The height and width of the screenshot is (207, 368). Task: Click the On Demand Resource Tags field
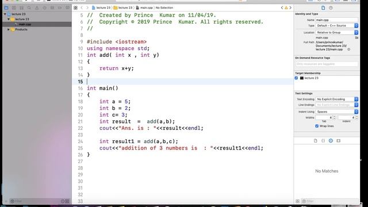327,64
